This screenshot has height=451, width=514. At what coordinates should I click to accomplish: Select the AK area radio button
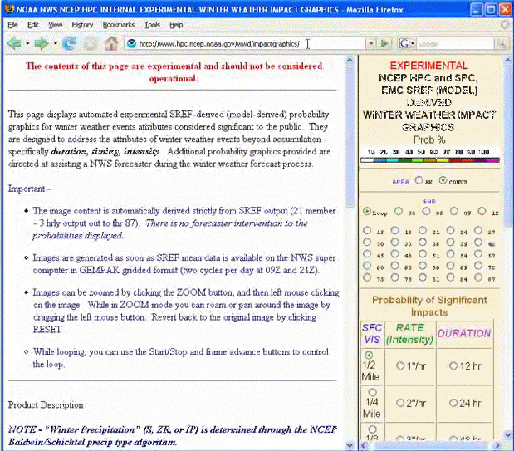coord(419,180)
